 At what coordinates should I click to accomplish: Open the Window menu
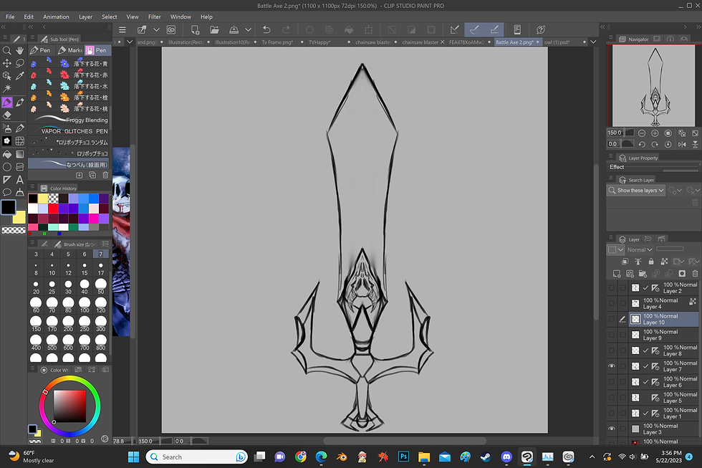pyautogui.click(x=181, y=16)
